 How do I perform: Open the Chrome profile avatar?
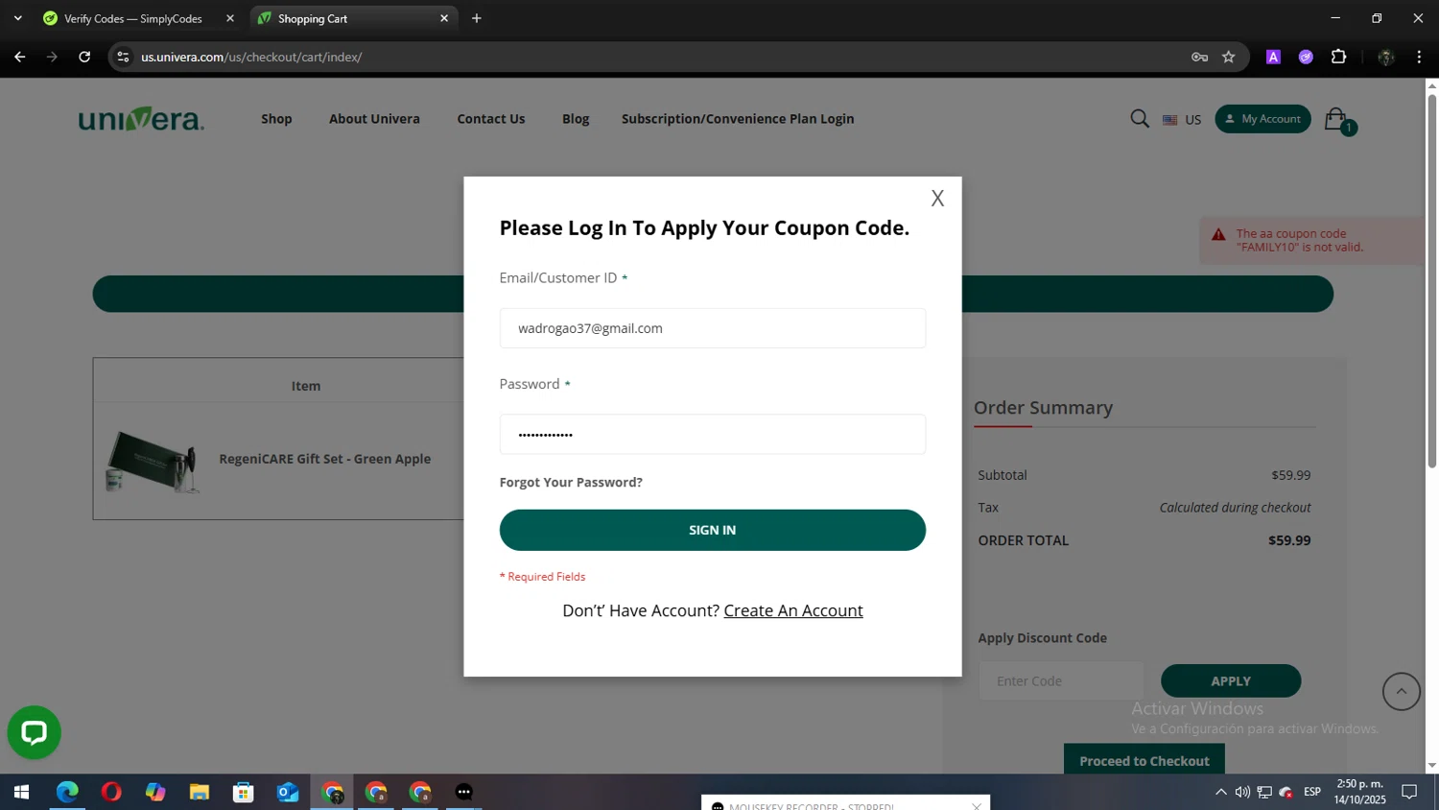click(1385, 57)
